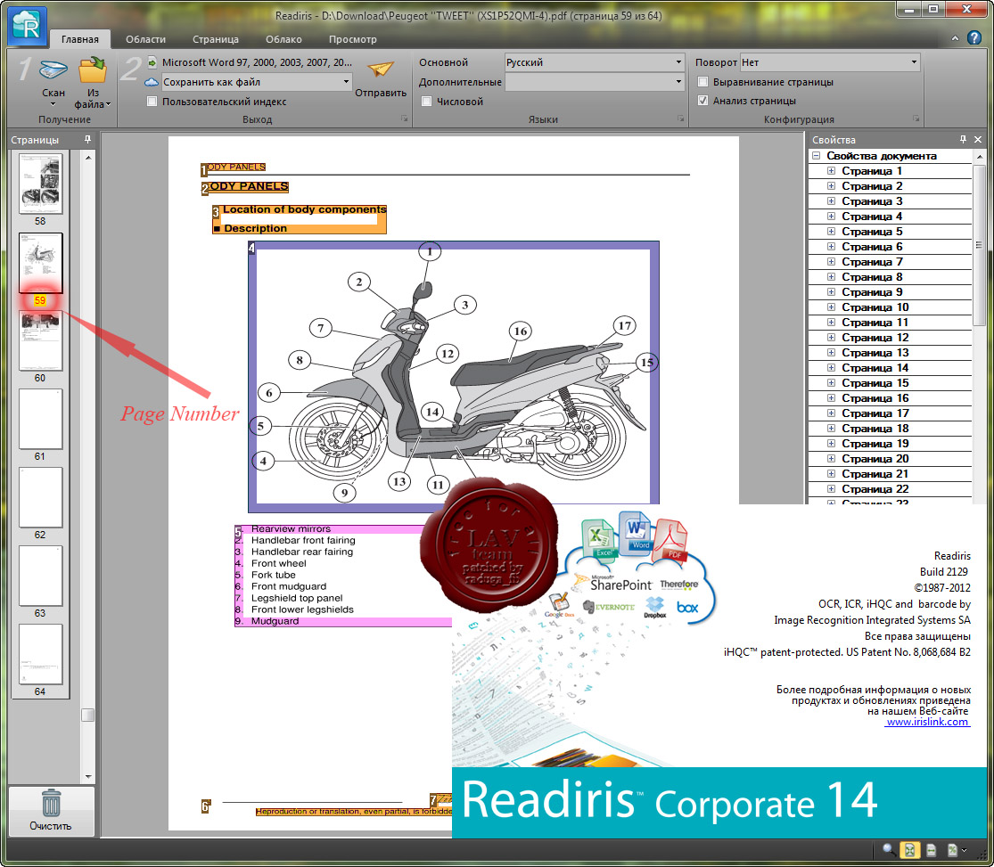
Task: Pin the Страницы panel
Action: click(87, 139)
